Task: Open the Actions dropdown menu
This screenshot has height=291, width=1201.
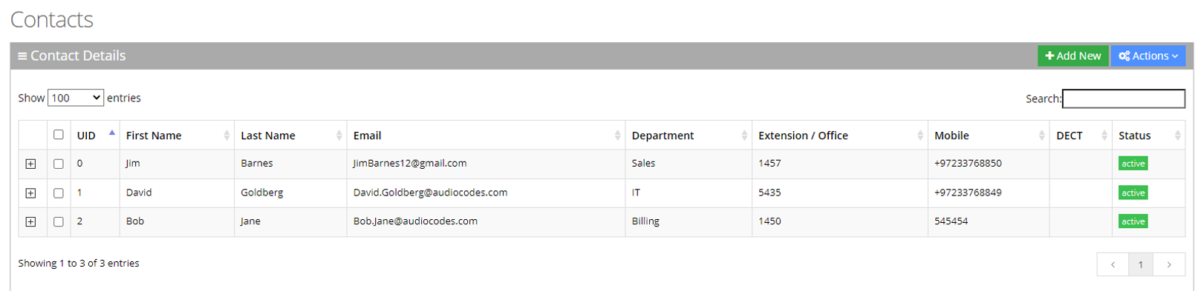Action: click(1148, 56)
